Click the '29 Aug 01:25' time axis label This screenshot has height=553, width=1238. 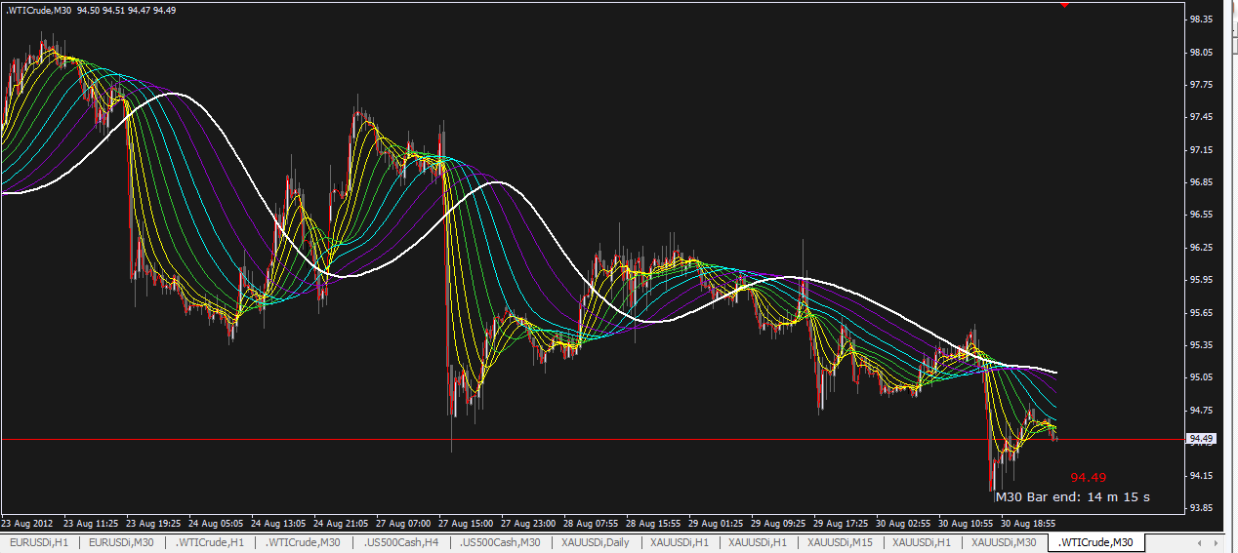coord(718,523)
